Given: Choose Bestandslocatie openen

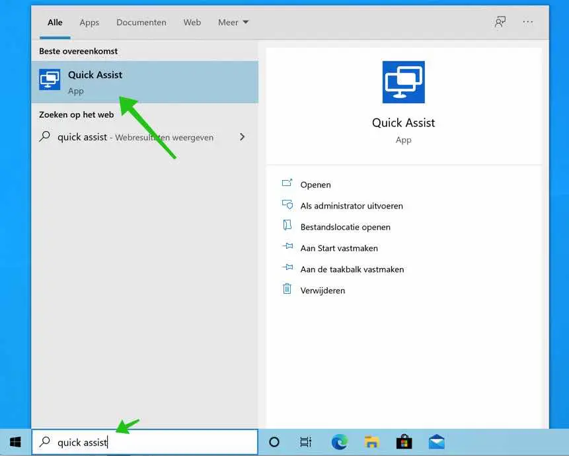Looking at the screenshot, I should pyautogui.click(x=345, y=227).
